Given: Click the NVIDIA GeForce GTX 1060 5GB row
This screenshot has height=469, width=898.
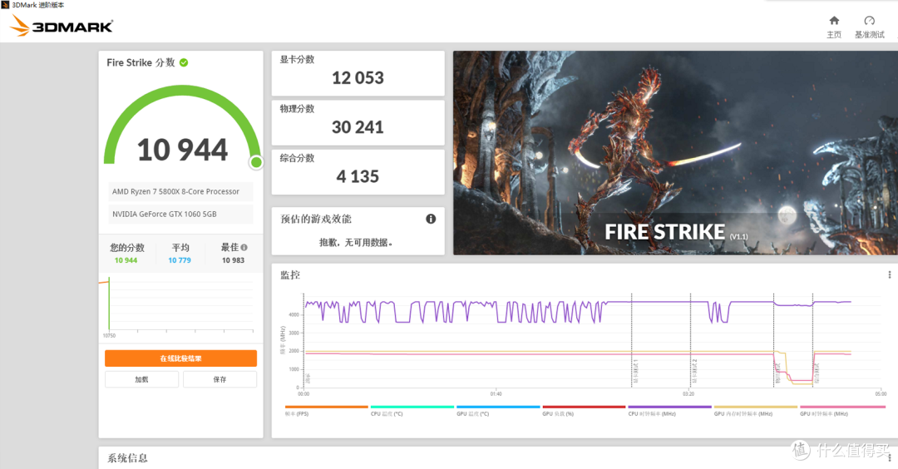Looking at the screenshot, I should 180,215.
